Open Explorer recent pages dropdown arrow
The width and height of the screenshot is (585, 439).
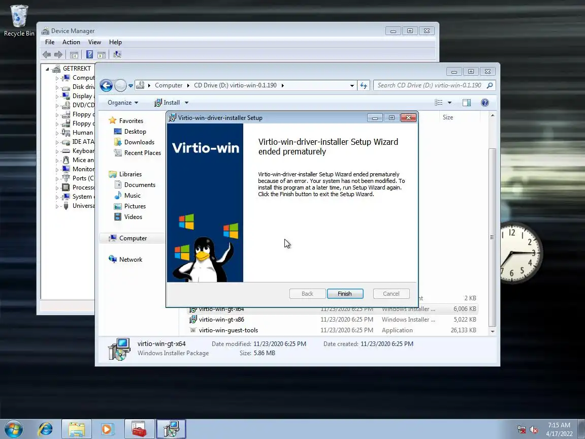click(x=131, y=85)
